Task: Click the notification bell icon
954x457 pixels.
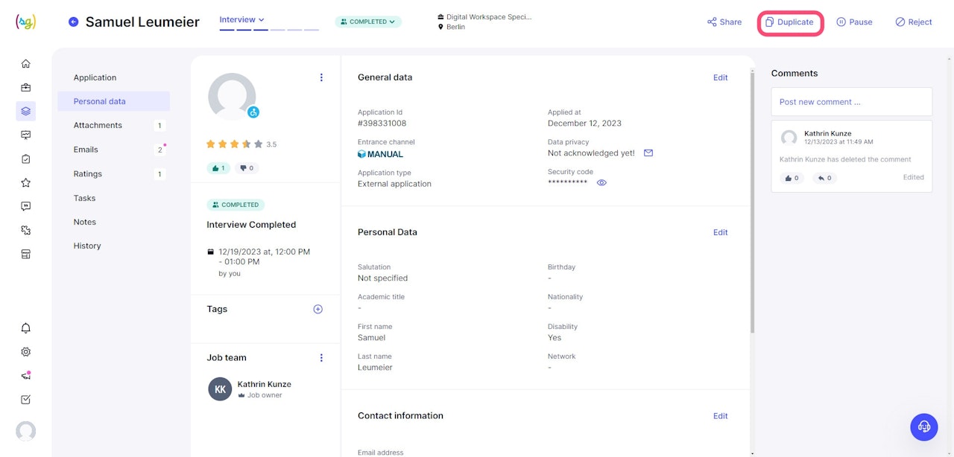Action: (x=26, y=328)
